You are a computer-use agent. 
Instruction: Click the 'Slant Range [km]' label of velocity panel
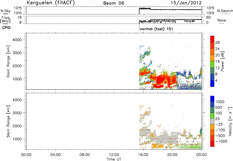(x=8, y=121)
